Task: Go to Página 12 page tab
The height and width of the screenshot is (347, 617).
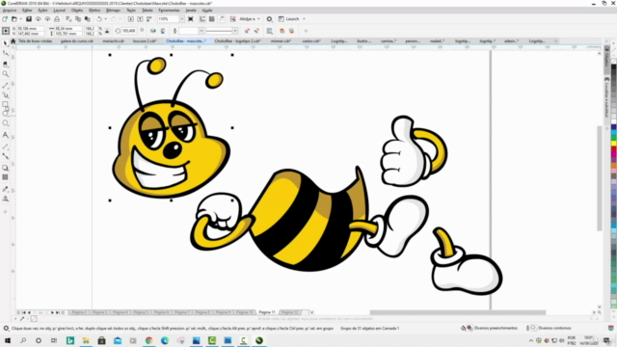Action: tap(289, 312)
